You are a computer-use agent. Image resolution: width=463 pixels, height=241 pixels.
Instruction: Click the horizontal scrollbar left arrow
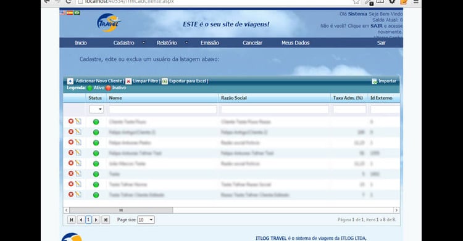(67, 210)
